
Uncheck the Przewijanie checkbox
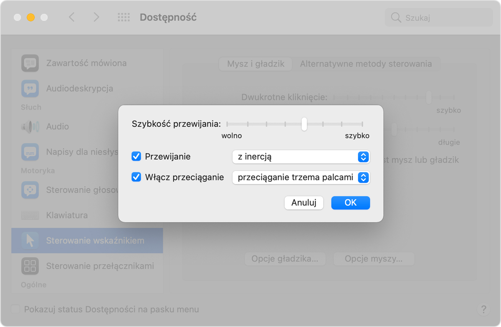click(136, 156)
